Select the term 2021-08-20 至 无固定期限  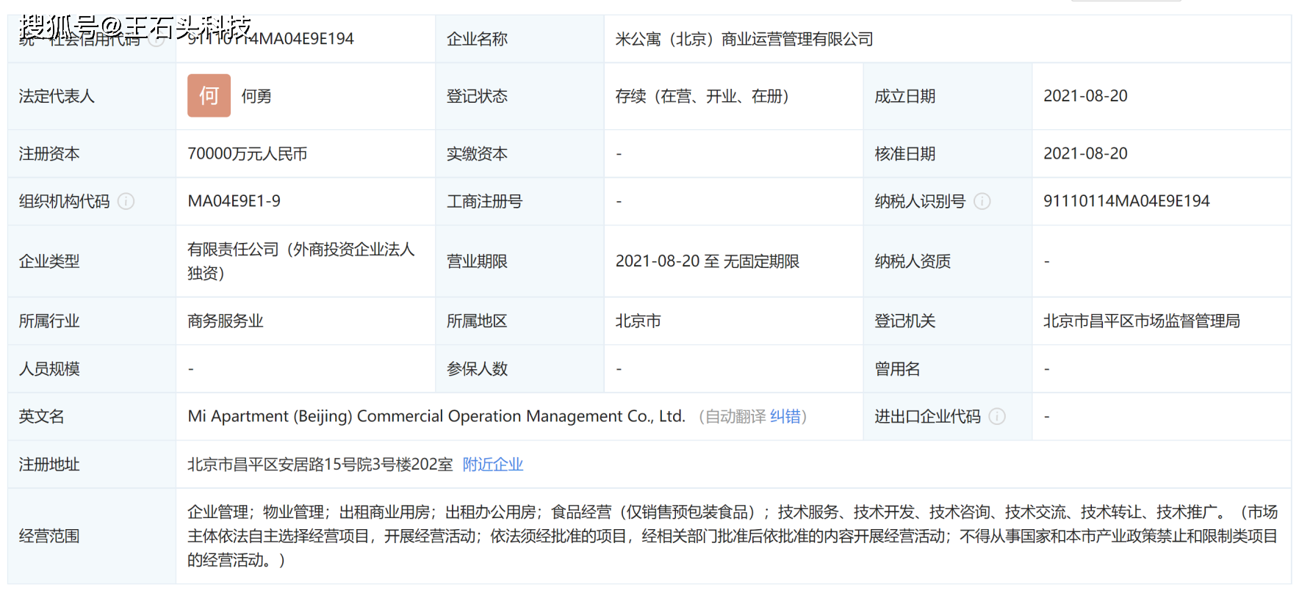[707, 261]
